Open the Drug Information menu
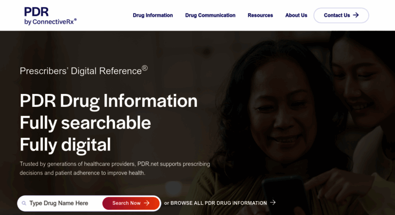395x215 pixels. point(153,15)
